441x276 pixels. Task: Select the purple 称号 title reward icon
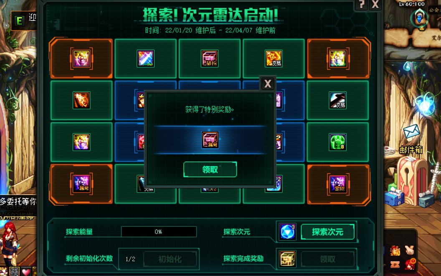(81, 184)
